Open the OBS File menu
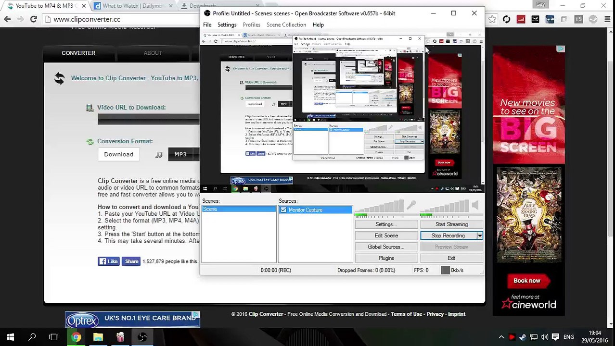Screen dimensions: 615x346 (207, 25)
